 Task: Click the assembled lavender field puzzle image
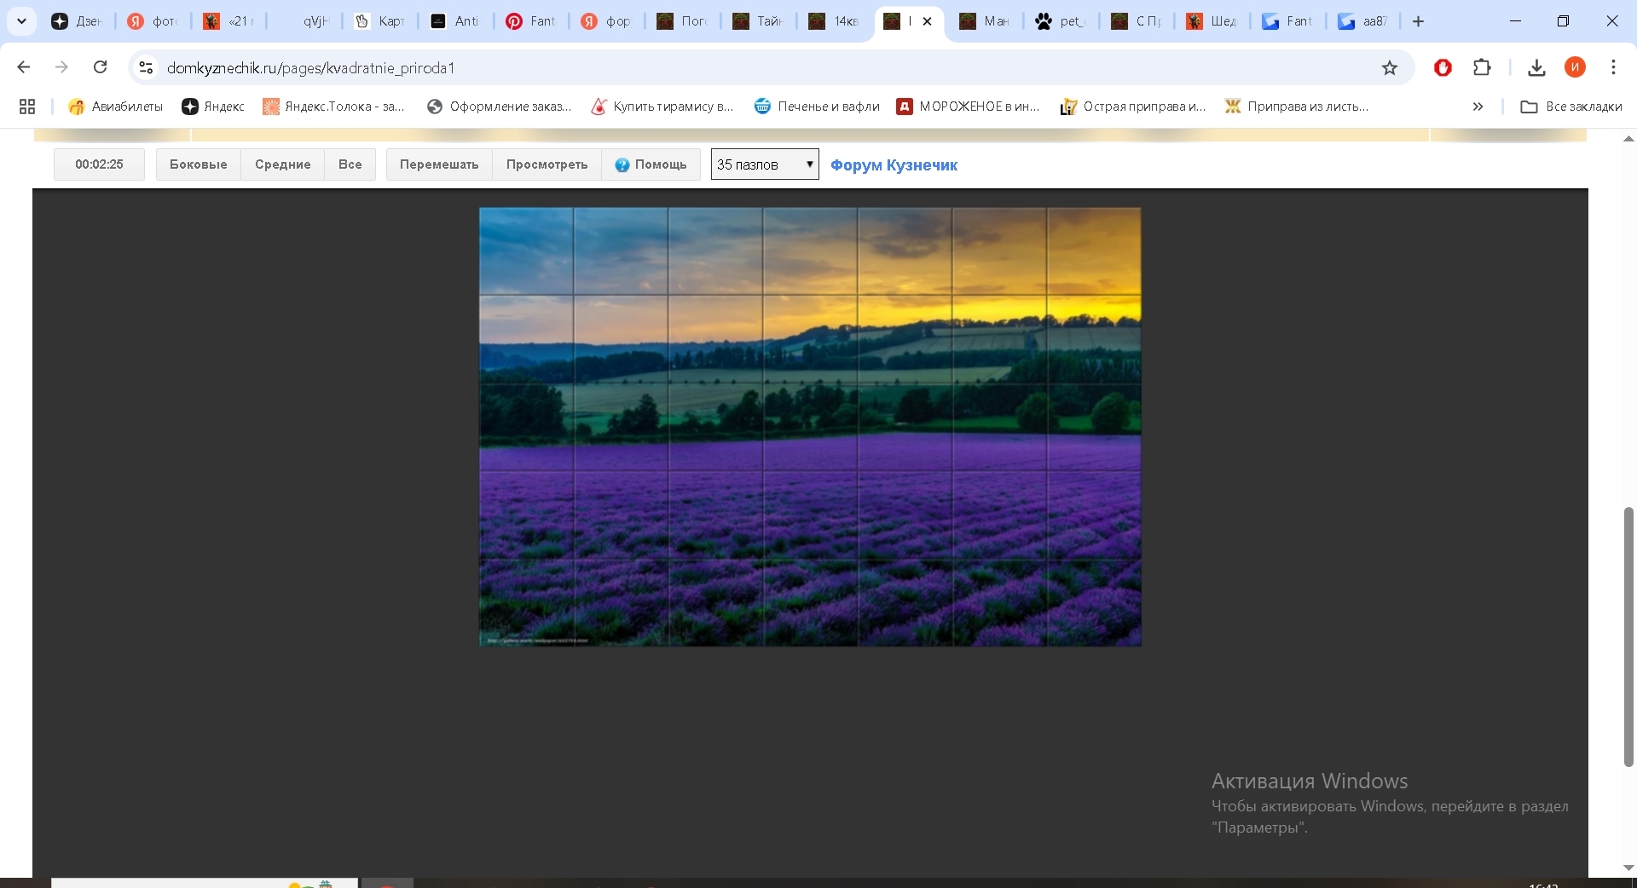810,426
